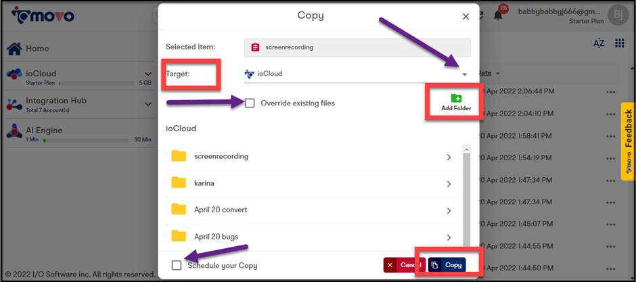Expand Integration Hub section in sidebar

[x=147, y=104]
